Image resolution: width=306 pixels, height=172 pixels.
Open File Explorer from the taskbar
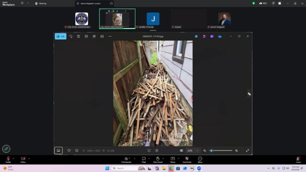tap(164, 168)
